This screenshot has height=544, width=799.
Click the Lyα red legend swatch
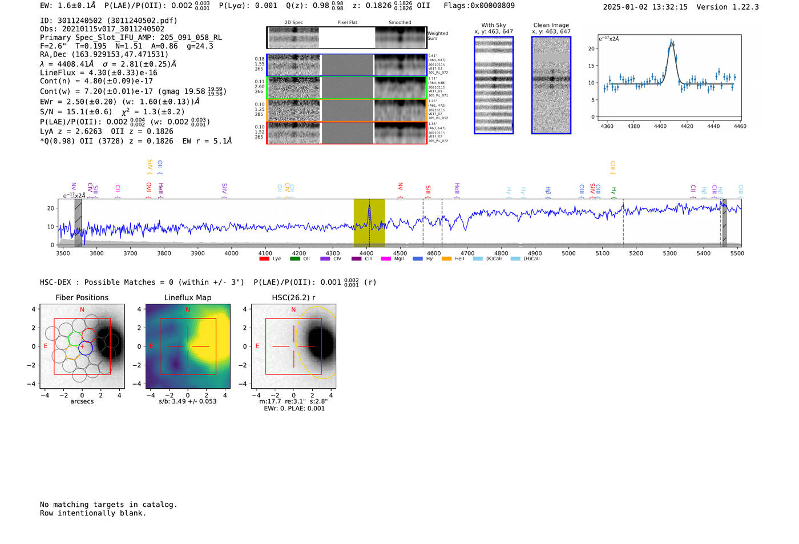(264, 259)
